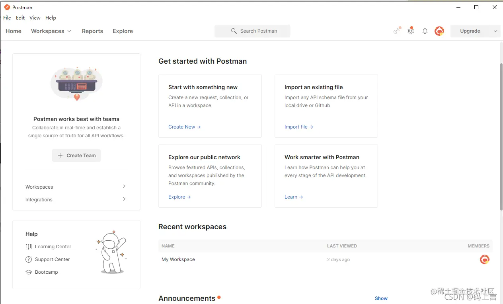This screenshot has width=503, height=304.
Task: Click Integrations label in left panel
Action: click(39, 200)
